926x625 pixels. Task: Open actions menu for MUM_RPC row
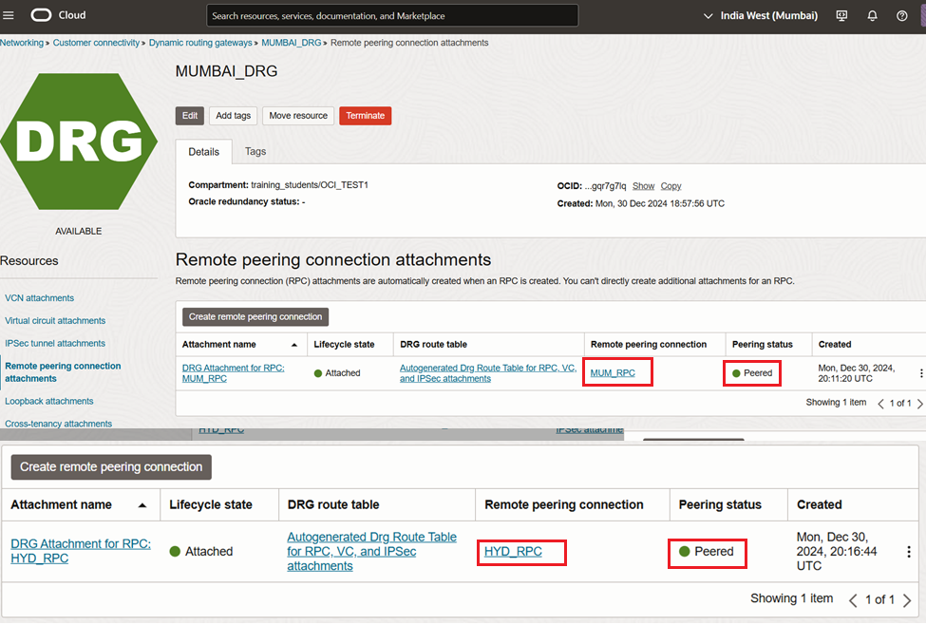point(920,373)
